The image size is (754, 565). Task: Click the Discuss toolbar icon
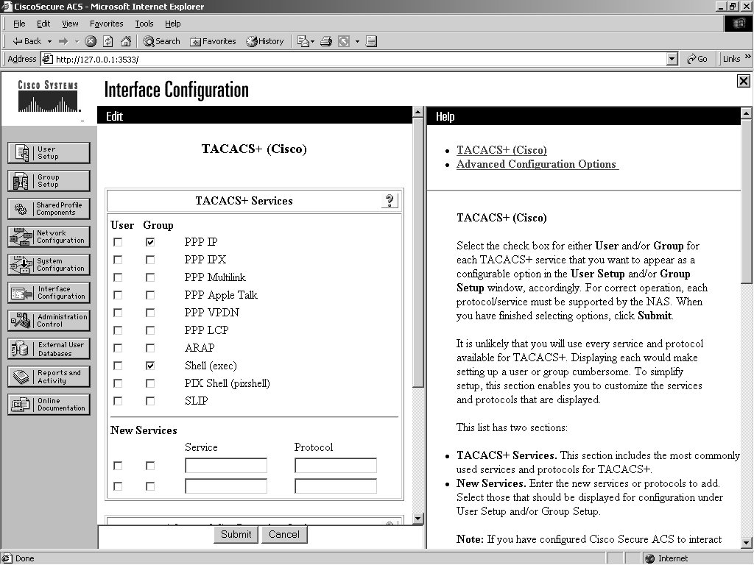click(371, 41)
